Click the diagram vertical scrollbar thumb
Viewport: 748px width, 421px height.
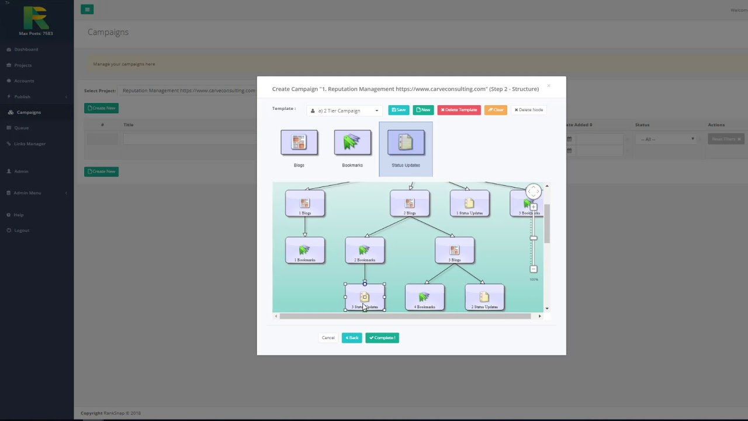[547, 224]
